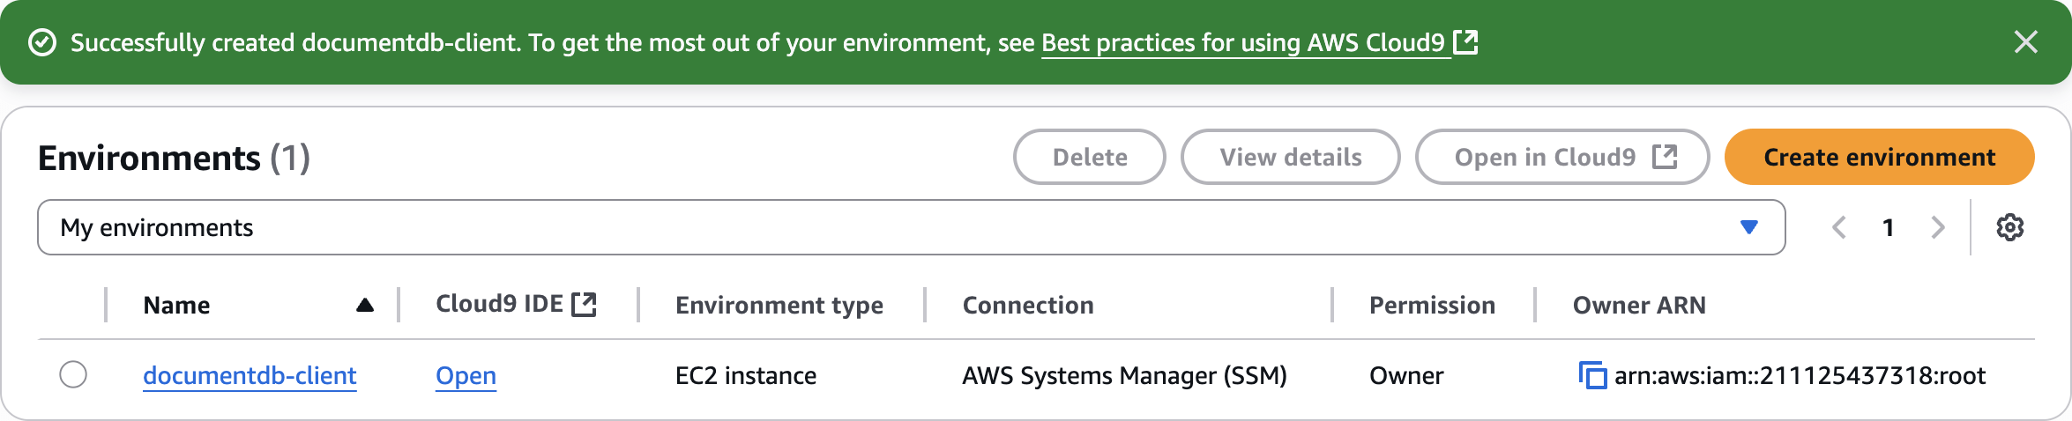The width and height of the screenshot is (2072, 421).
Task: Dismiss the success notification banner
Action: [x=2025, y=42]
